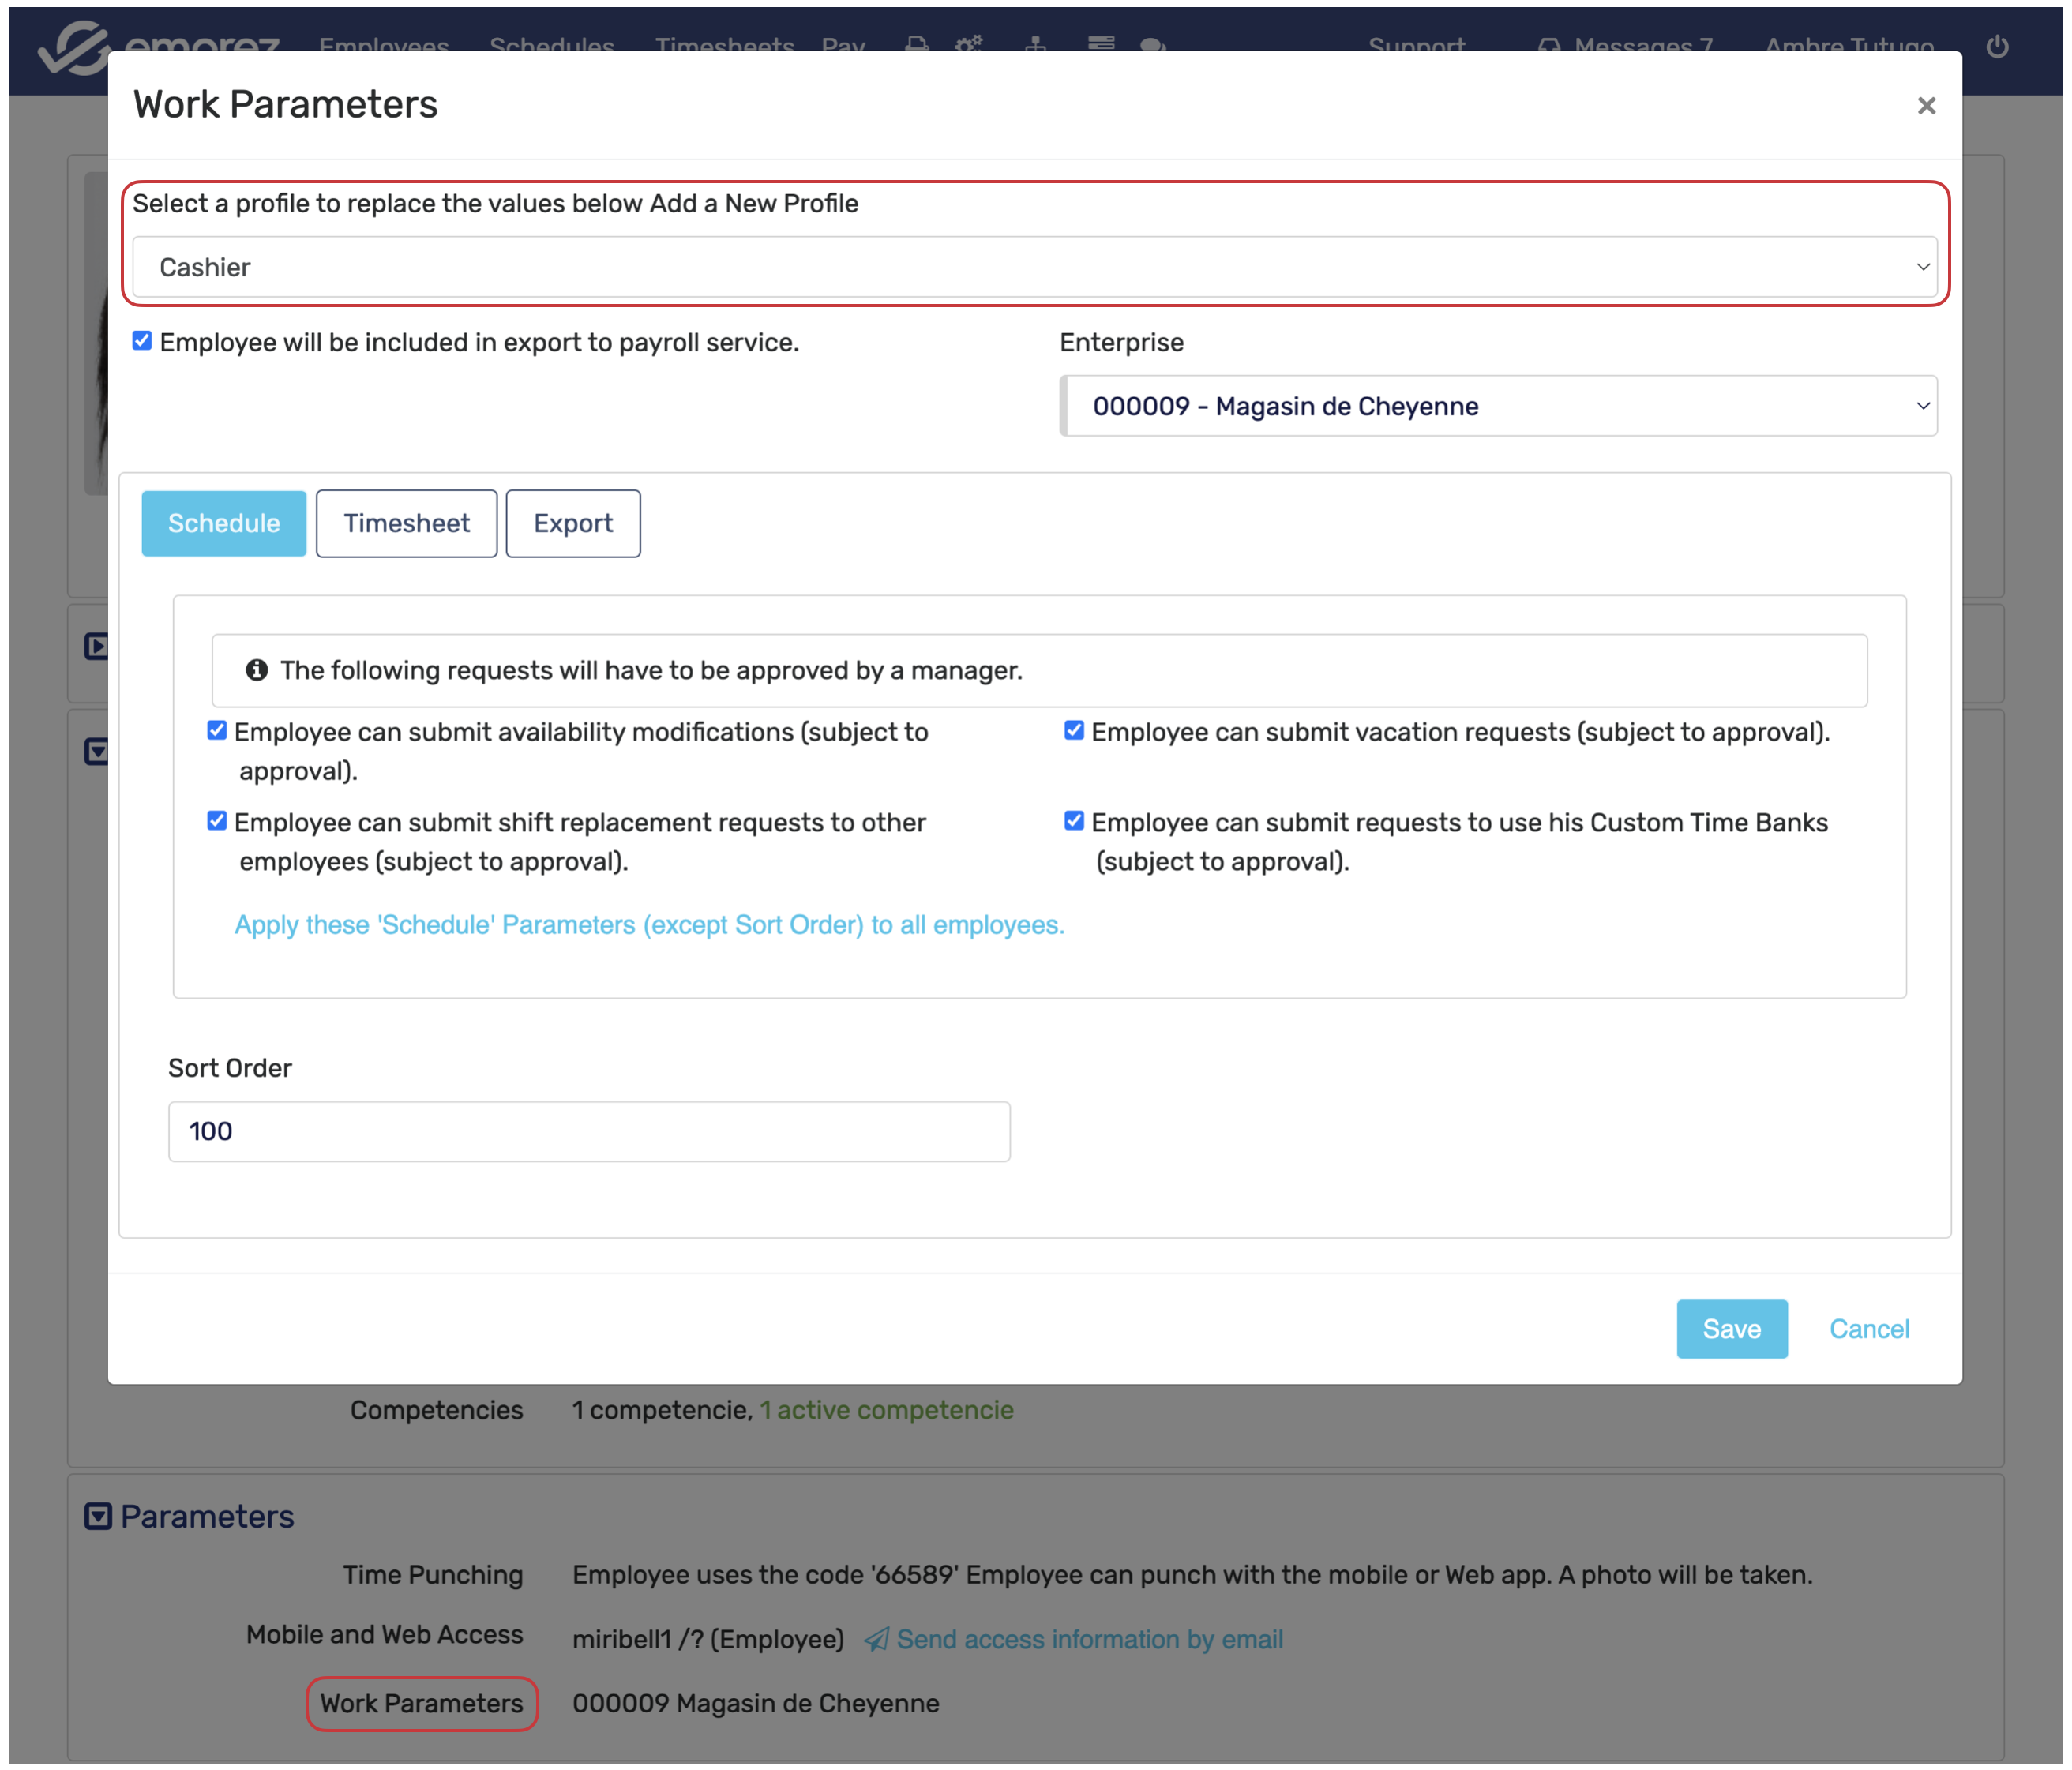
Task: Open the Export tab
Action: [573, 523]
